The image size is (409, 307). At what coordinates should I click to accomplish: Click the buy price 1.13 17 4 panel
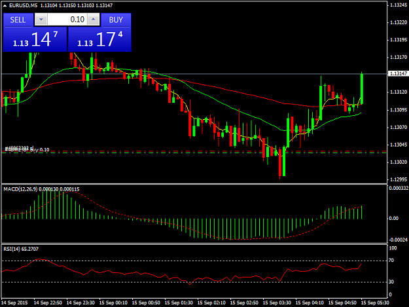[99, 39]
